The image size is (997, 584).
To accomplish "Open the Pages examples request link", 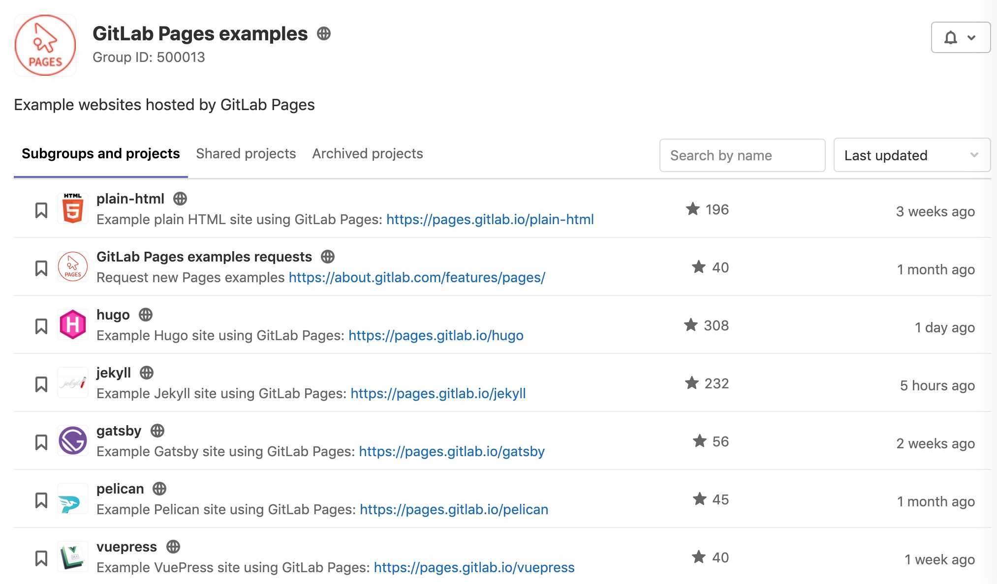I will [x=416, y=277].
